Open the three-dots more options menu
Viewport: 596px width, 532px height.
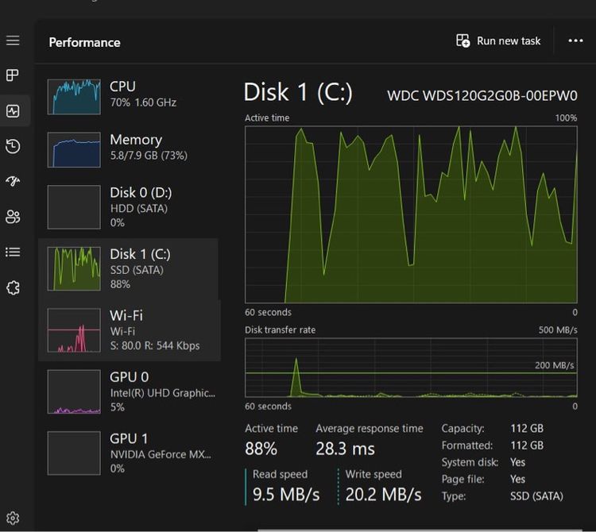pyautogui.click(x=575, y=41)
